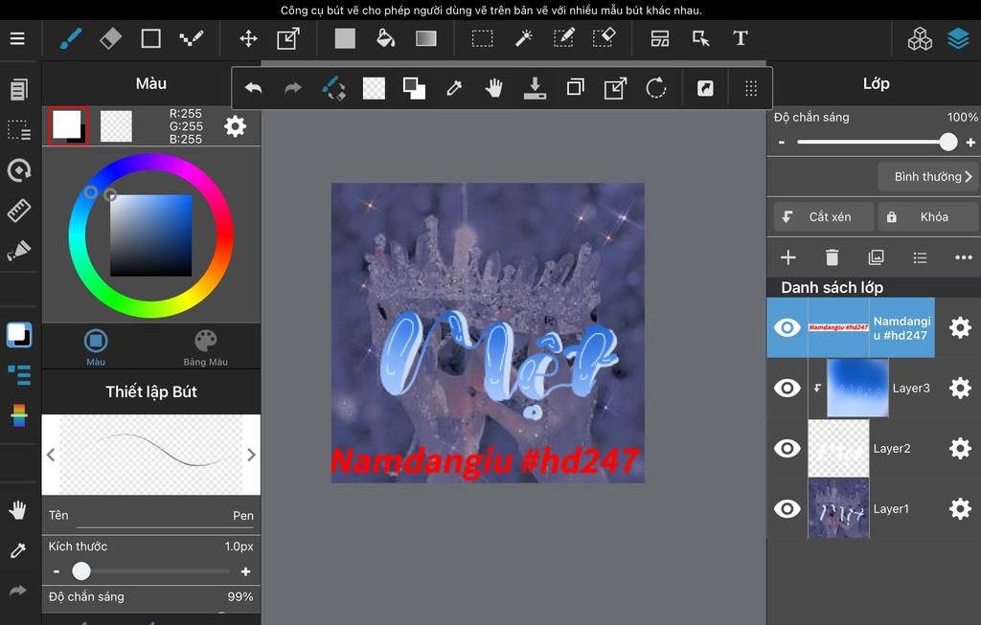Image resolution: width=981 pixels, height=625 pixels.
Task: Select the transparent color swatch in Màu panel
Action: [116, 126]
